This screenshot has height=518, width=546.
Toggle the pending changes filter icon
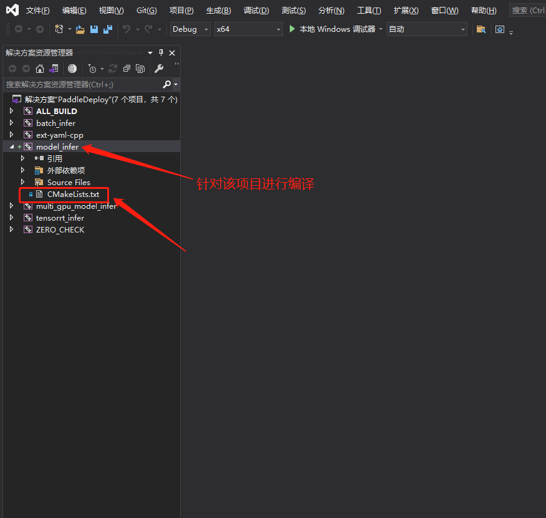coord(92,69)
